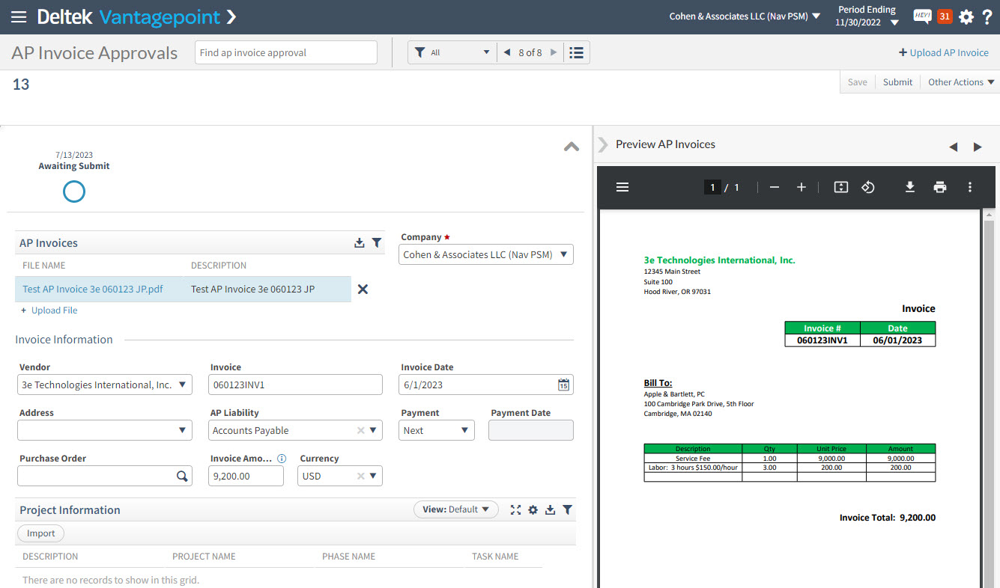
Task: Download AP Invoices grid icon
Action: [x=360, y=243]
